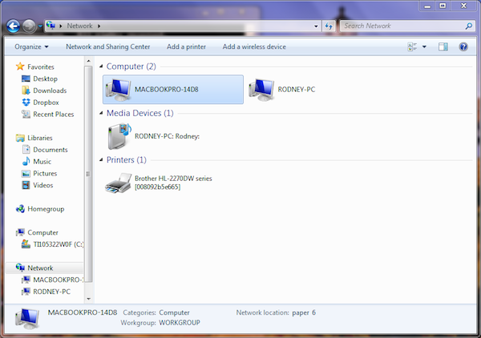Choose Add a wireless device
The height and width of the screenshot is (338, 481).
[254, 46]
